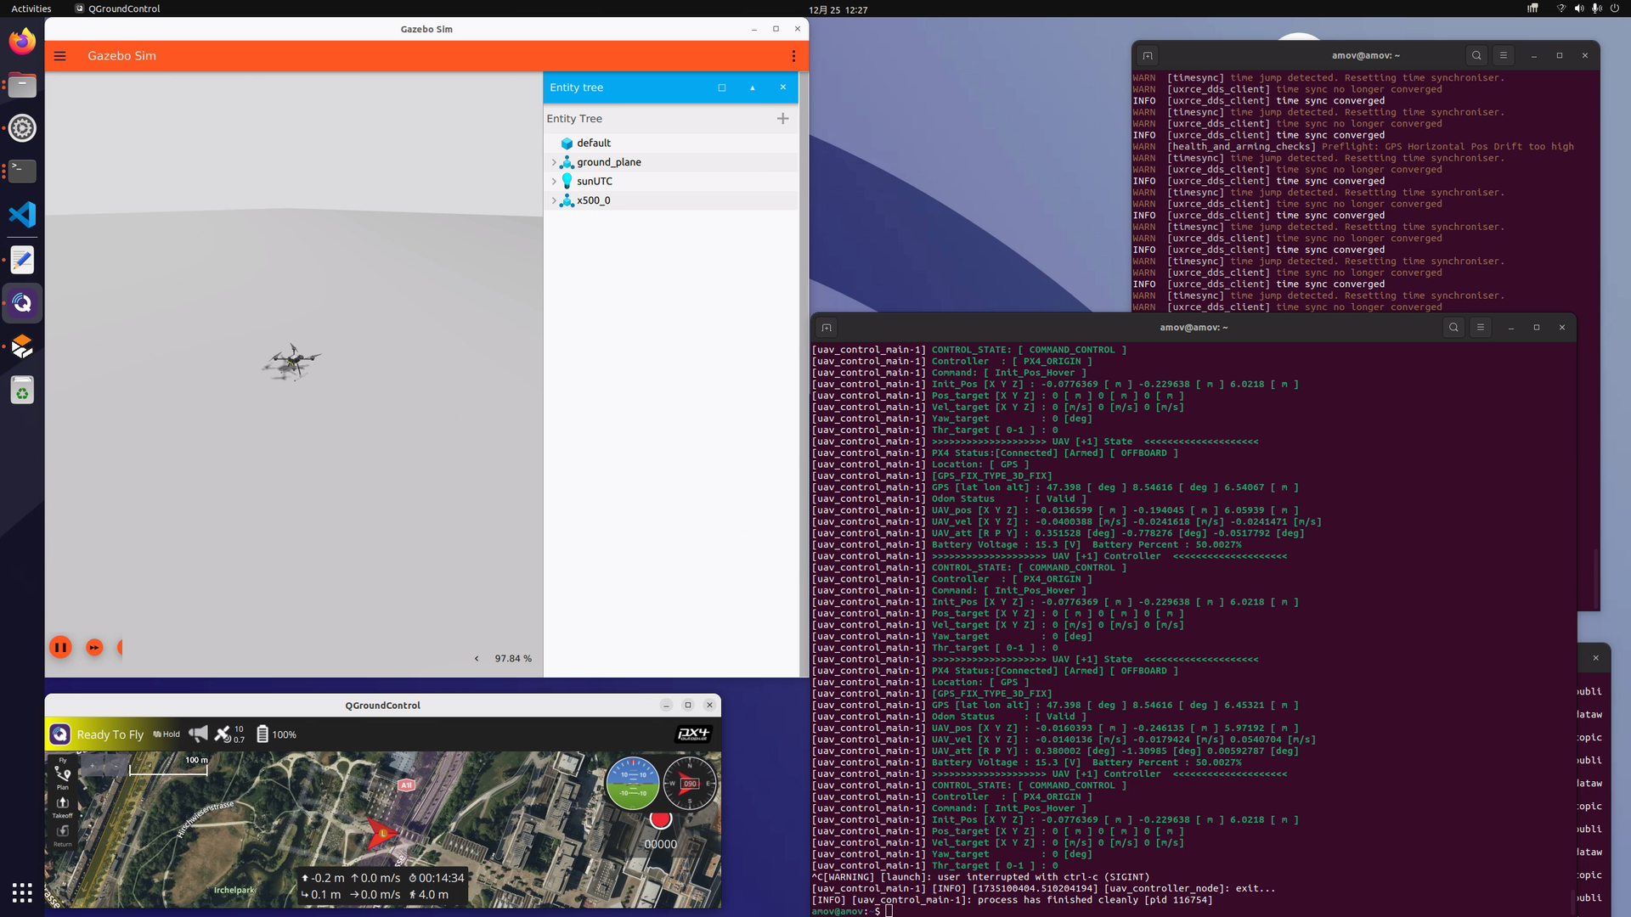Image resolution: width=1631 pixels, height=917 pixels.
Task: Launch Firefox from the dock
Action: coord(22,41)
